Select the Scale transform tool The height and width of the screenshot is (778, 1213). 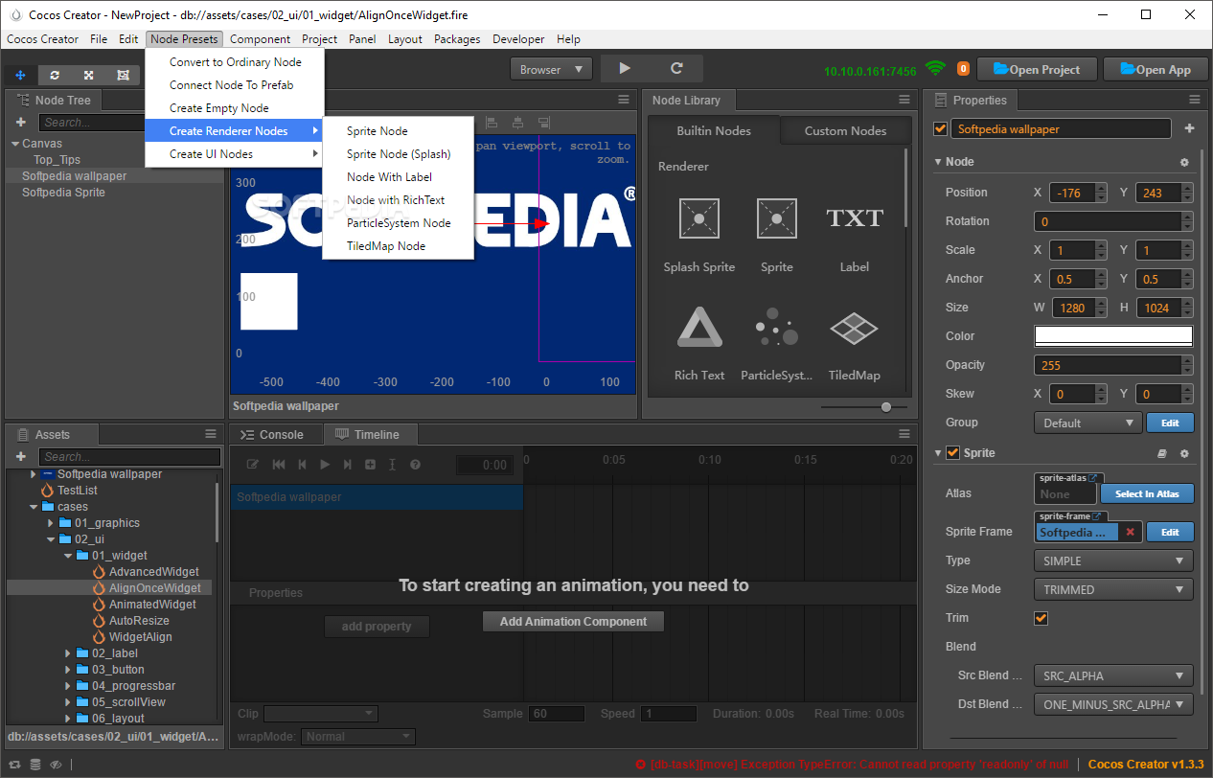pyautogui.click(x=88, y=75)
